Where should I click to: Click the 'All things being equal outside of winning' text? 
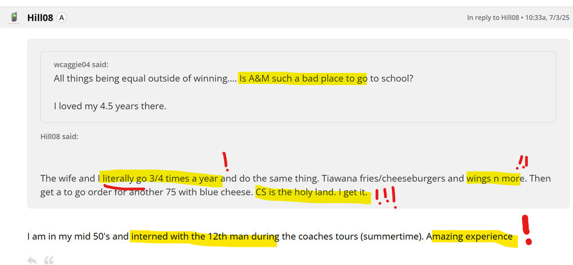point(140,78)
